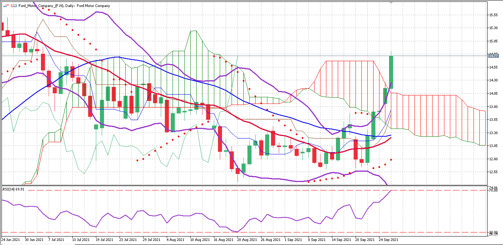This screenshot has width=503, height=245.
Task: Click the 14.05 price scale value
Action: pos(493,94)
